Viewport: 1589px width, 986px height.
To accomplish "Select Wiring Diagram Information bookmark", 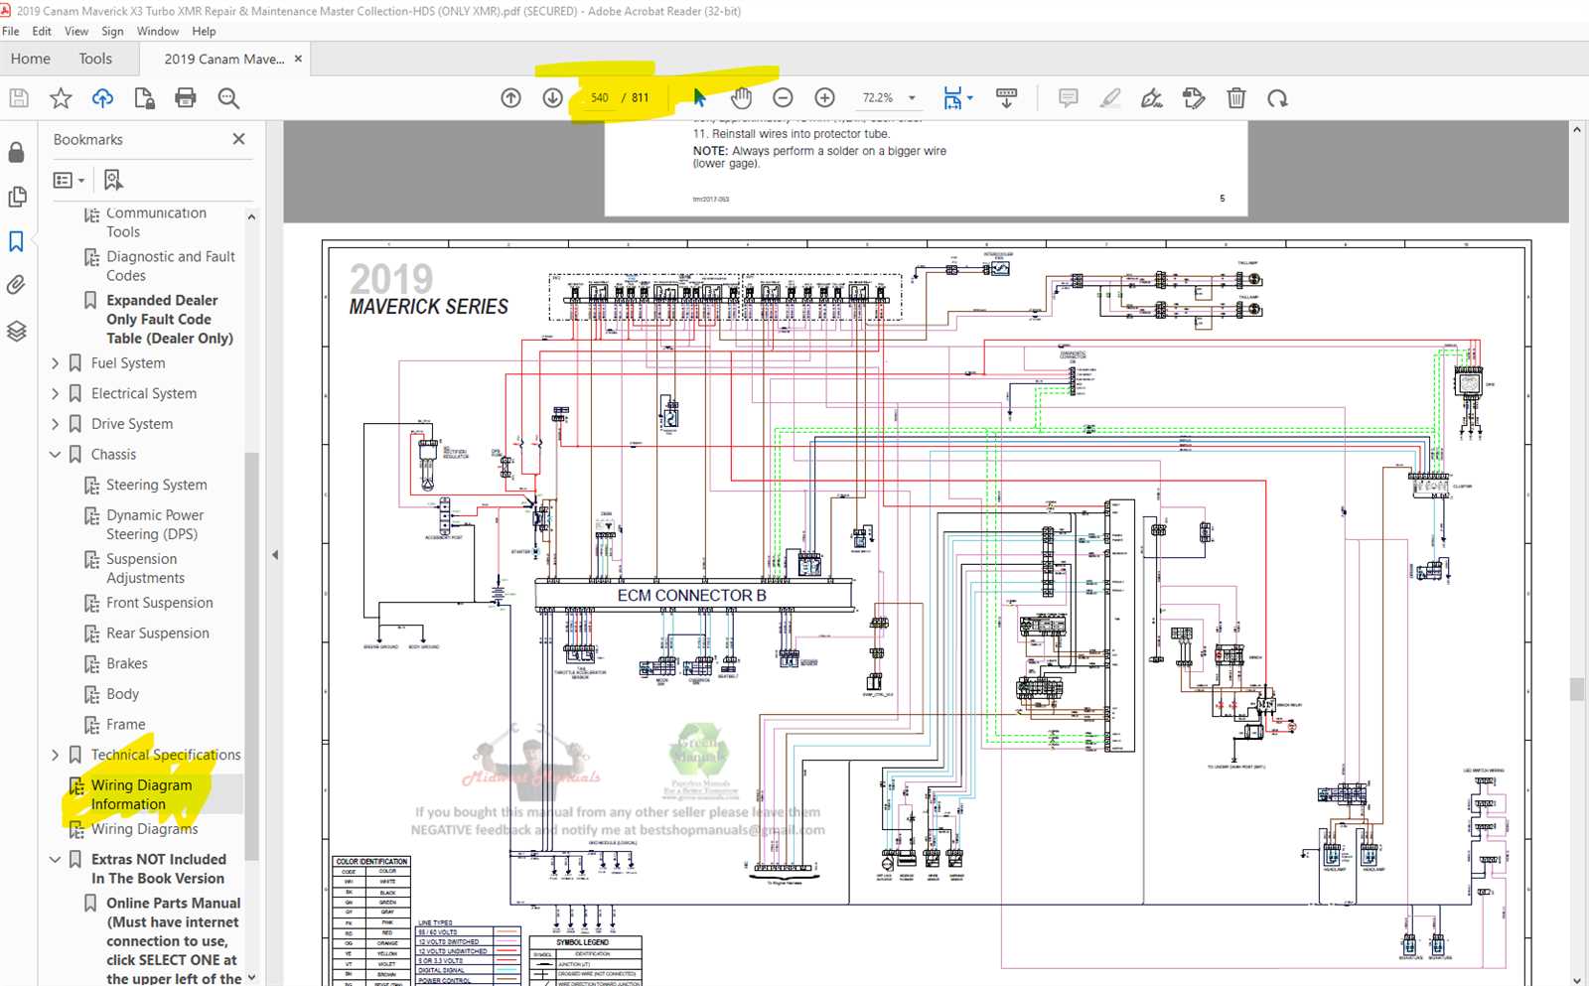I will 141,794.
